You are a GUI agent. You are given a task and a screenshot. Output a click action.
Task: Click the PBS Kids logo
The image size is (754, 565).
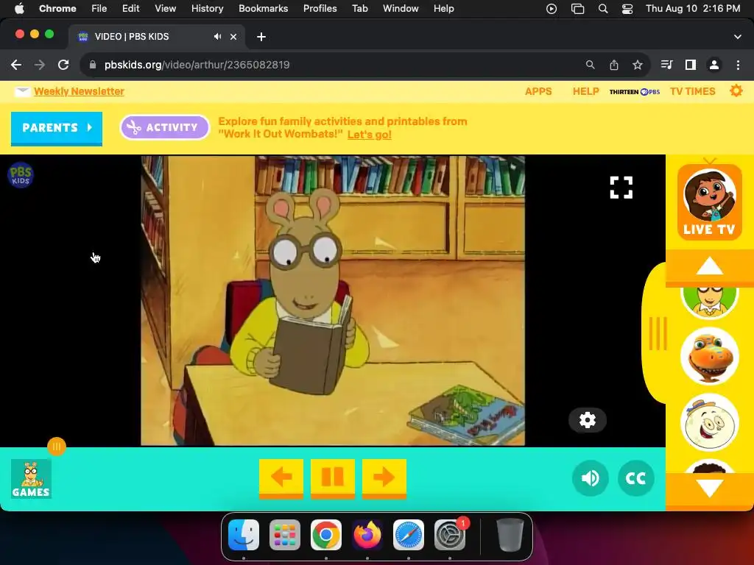[20, 175]
